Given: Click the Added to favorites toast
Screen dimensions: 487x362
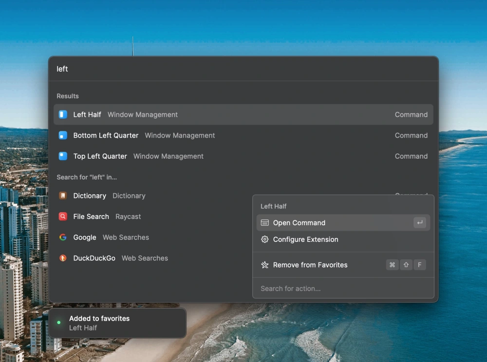Looking at the screenshot, I should point(117,323).
